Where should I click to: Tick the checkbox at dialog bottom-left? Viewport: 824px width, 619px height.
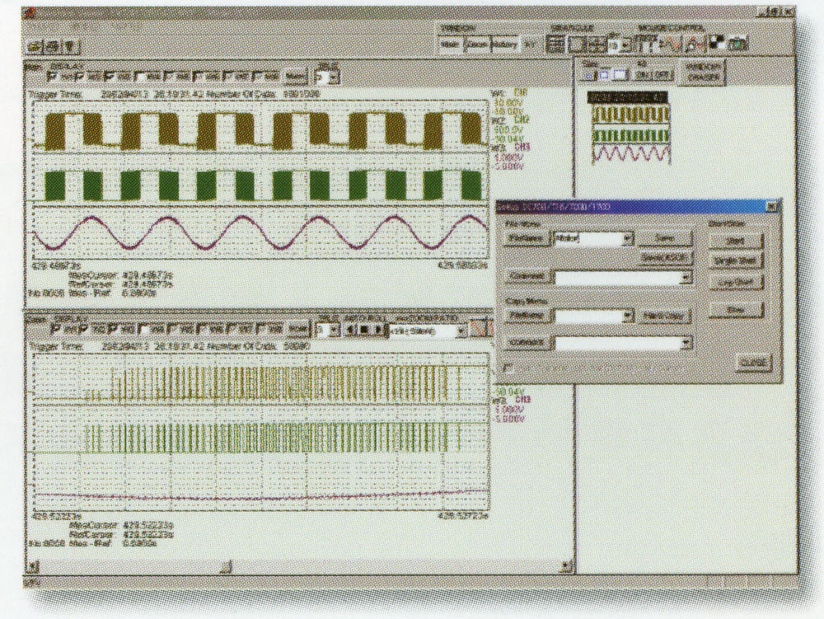(x=506, y=364)
